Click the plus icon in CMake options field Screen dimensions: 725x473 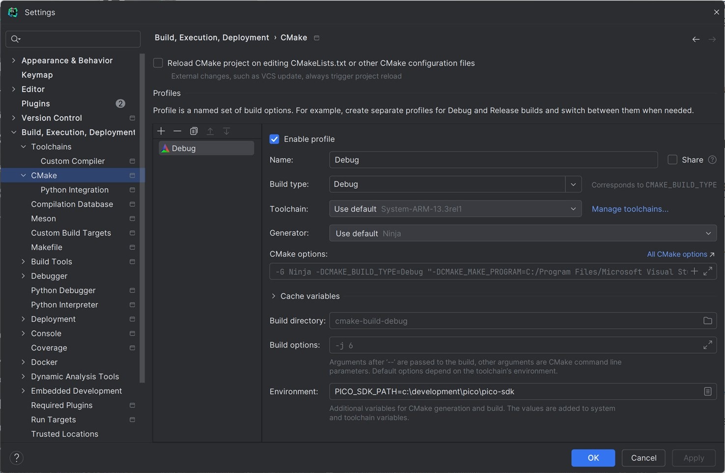(x=694, y=271)
